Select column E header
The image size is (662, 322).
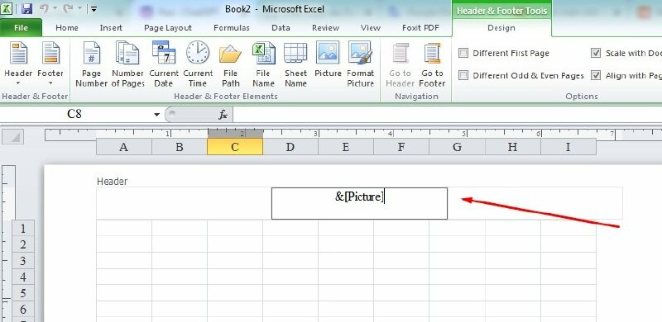[346, 147]
